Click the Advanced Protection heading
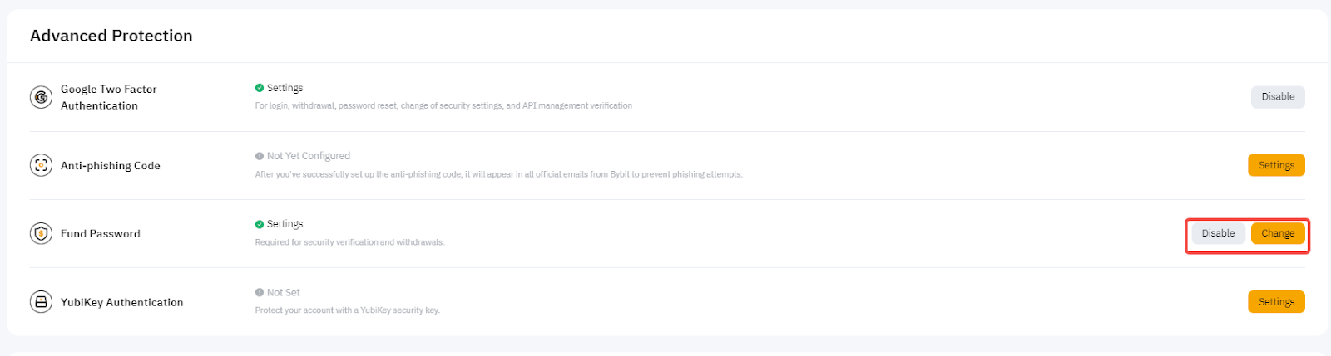 (x=111, y=36)
